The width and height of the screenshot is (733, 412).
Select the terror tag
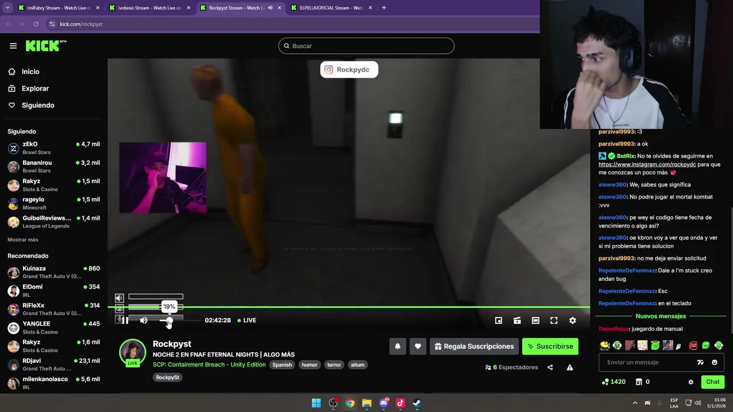click(x=334, y=365)
